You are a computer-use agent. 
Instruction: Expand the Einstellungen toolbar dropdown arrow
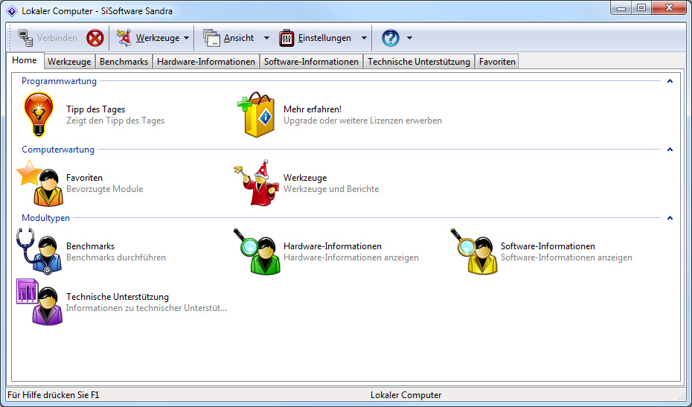pos(364,38)
